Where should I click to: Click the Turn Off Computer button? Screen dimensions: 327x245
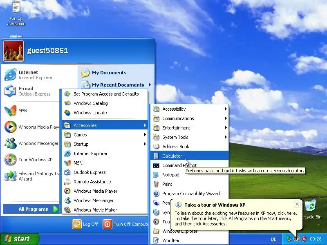[125, 224]
